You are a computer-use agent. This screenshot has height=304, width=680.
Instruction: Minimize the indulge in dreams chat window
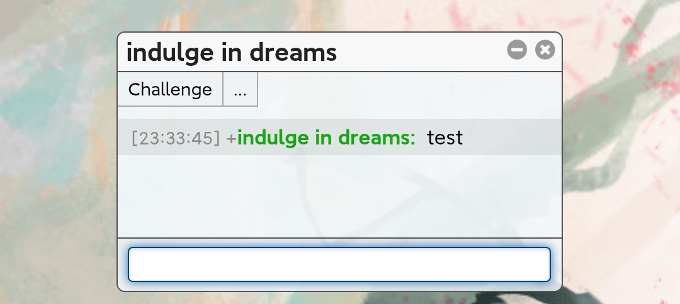[x=517, y=50]
